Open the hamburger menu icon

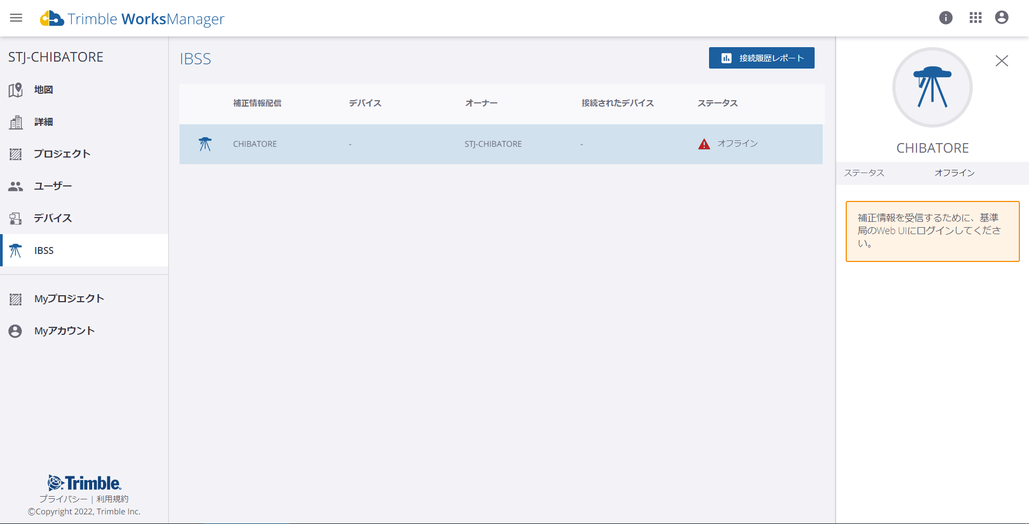tap(16, 18)
